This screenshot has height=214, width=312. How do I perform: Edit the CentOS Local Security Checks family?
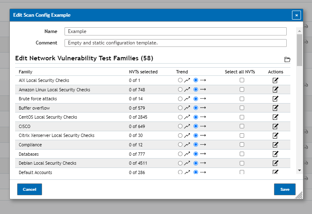[275, 117]
